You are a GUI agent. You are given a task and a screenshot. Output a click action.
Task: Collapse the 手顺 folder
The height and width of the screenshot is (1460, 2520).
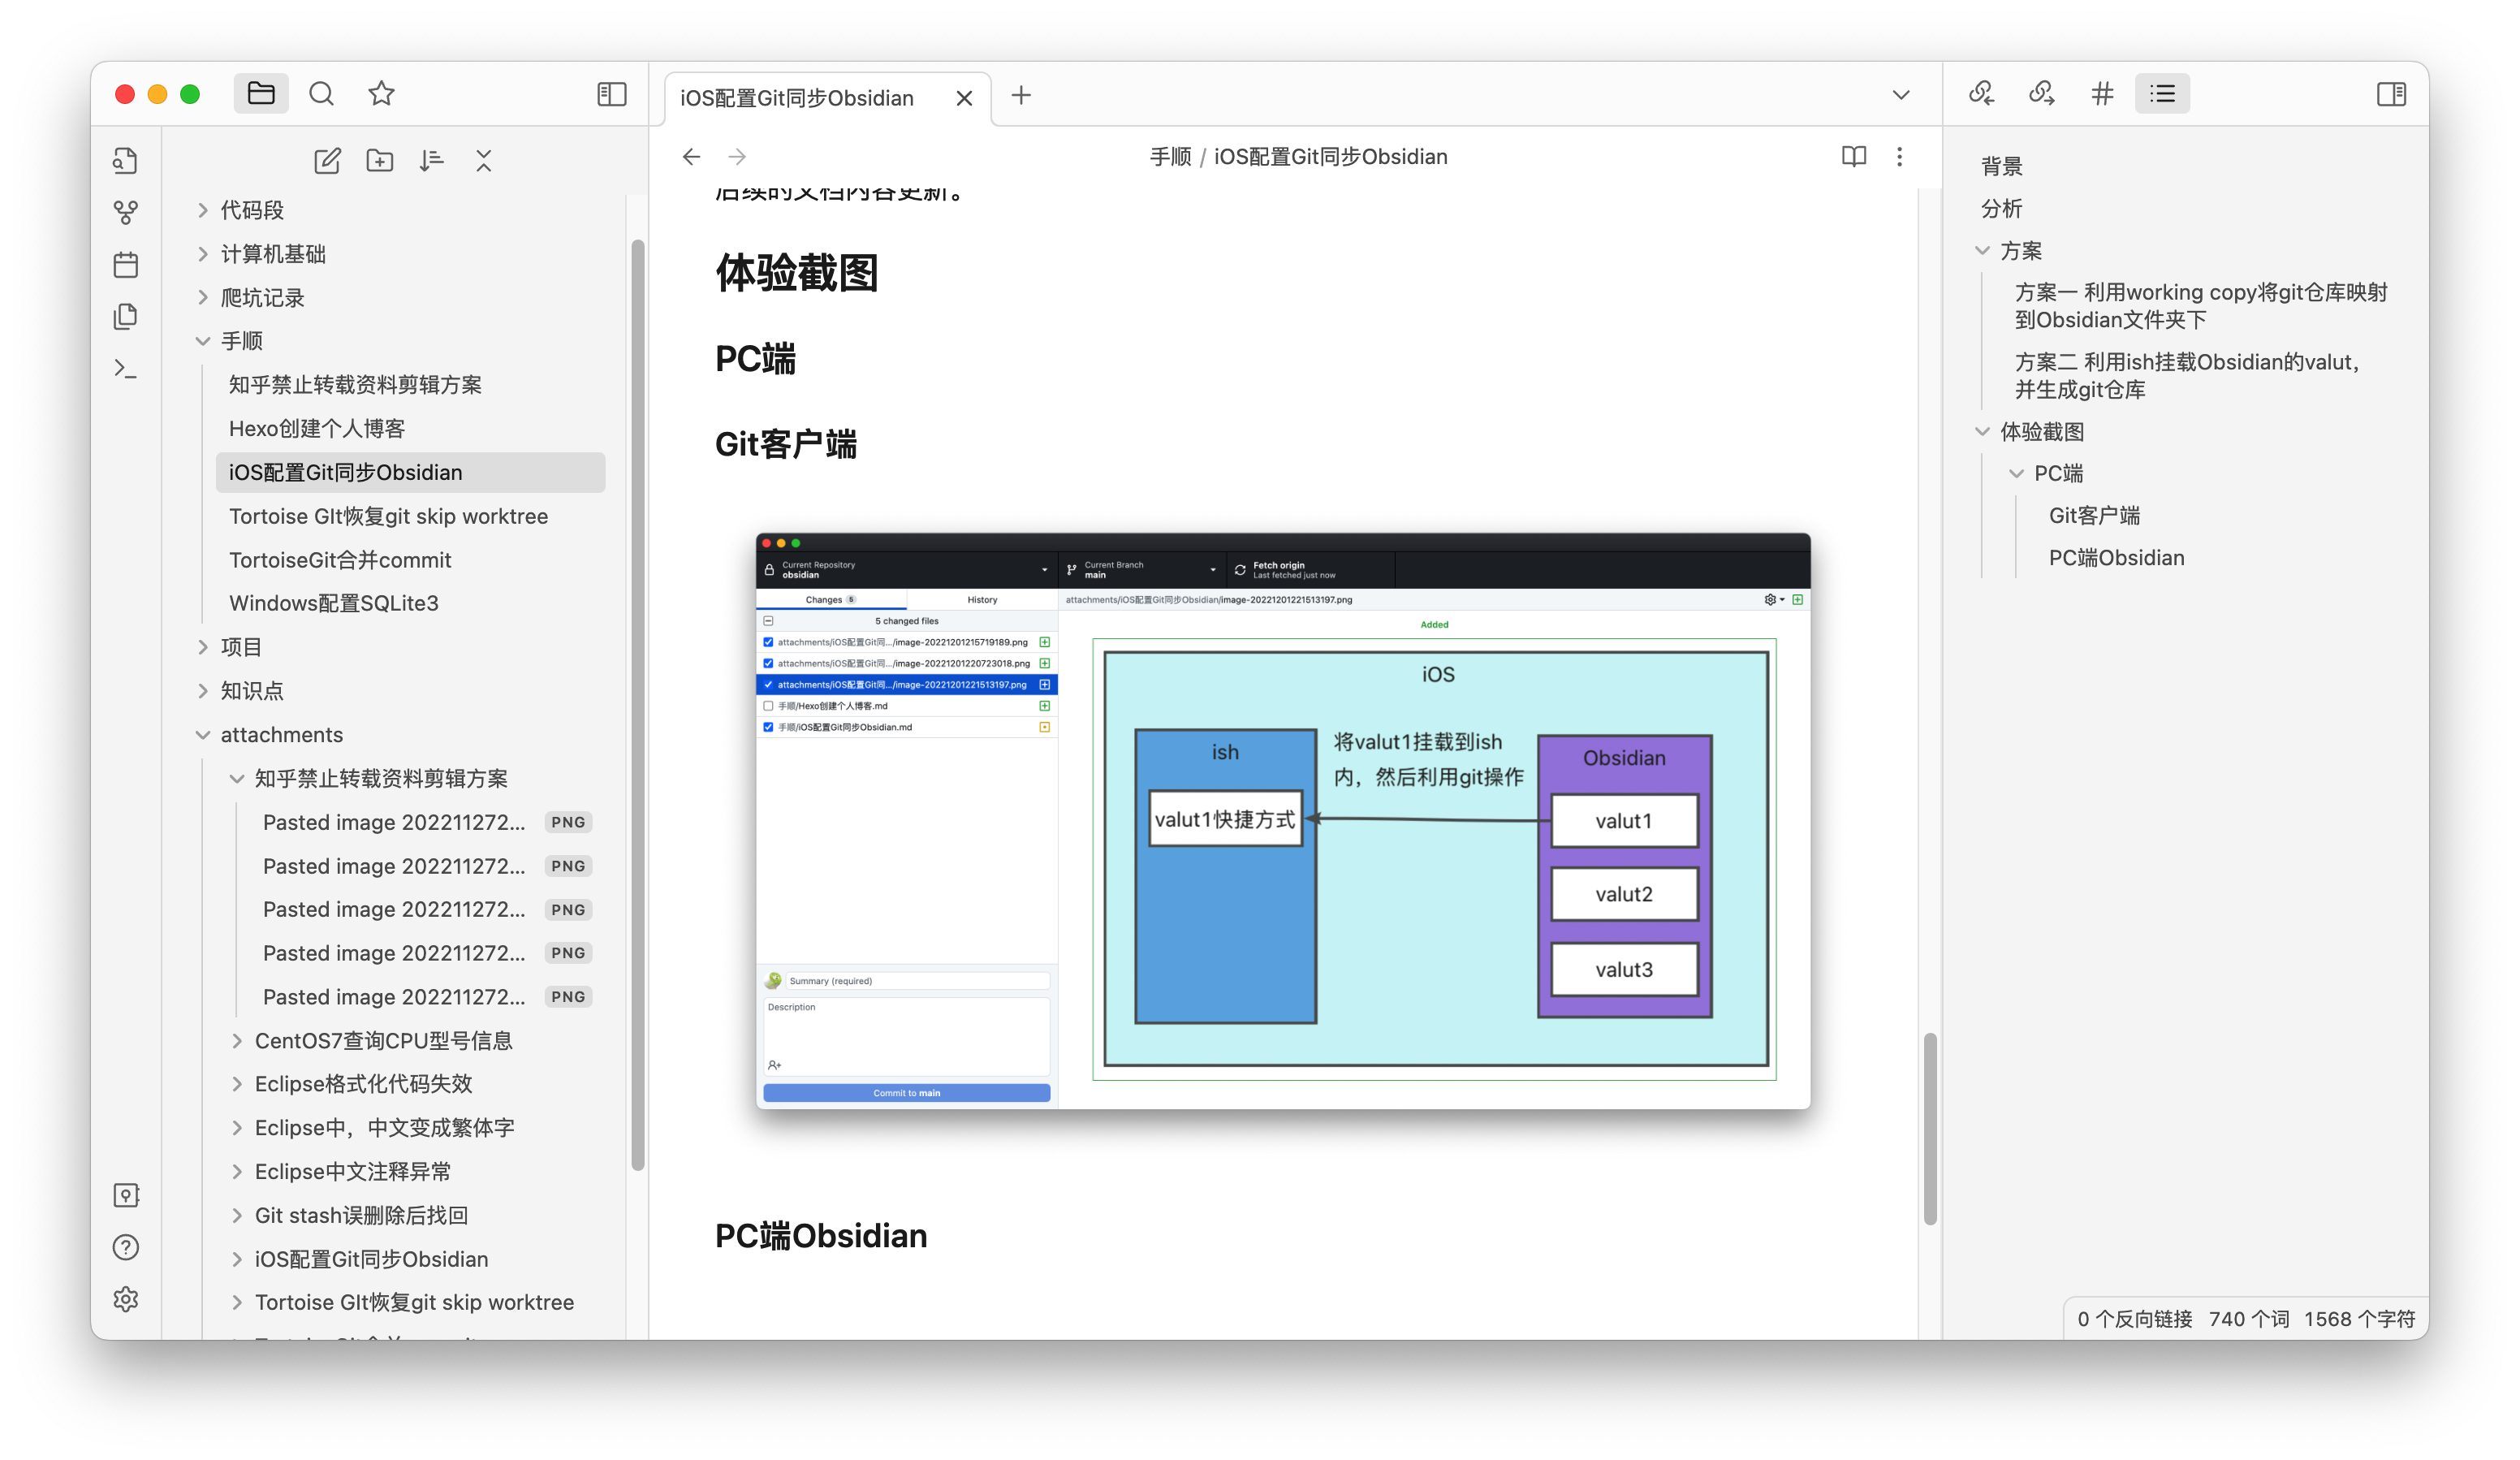click(203, 341)
